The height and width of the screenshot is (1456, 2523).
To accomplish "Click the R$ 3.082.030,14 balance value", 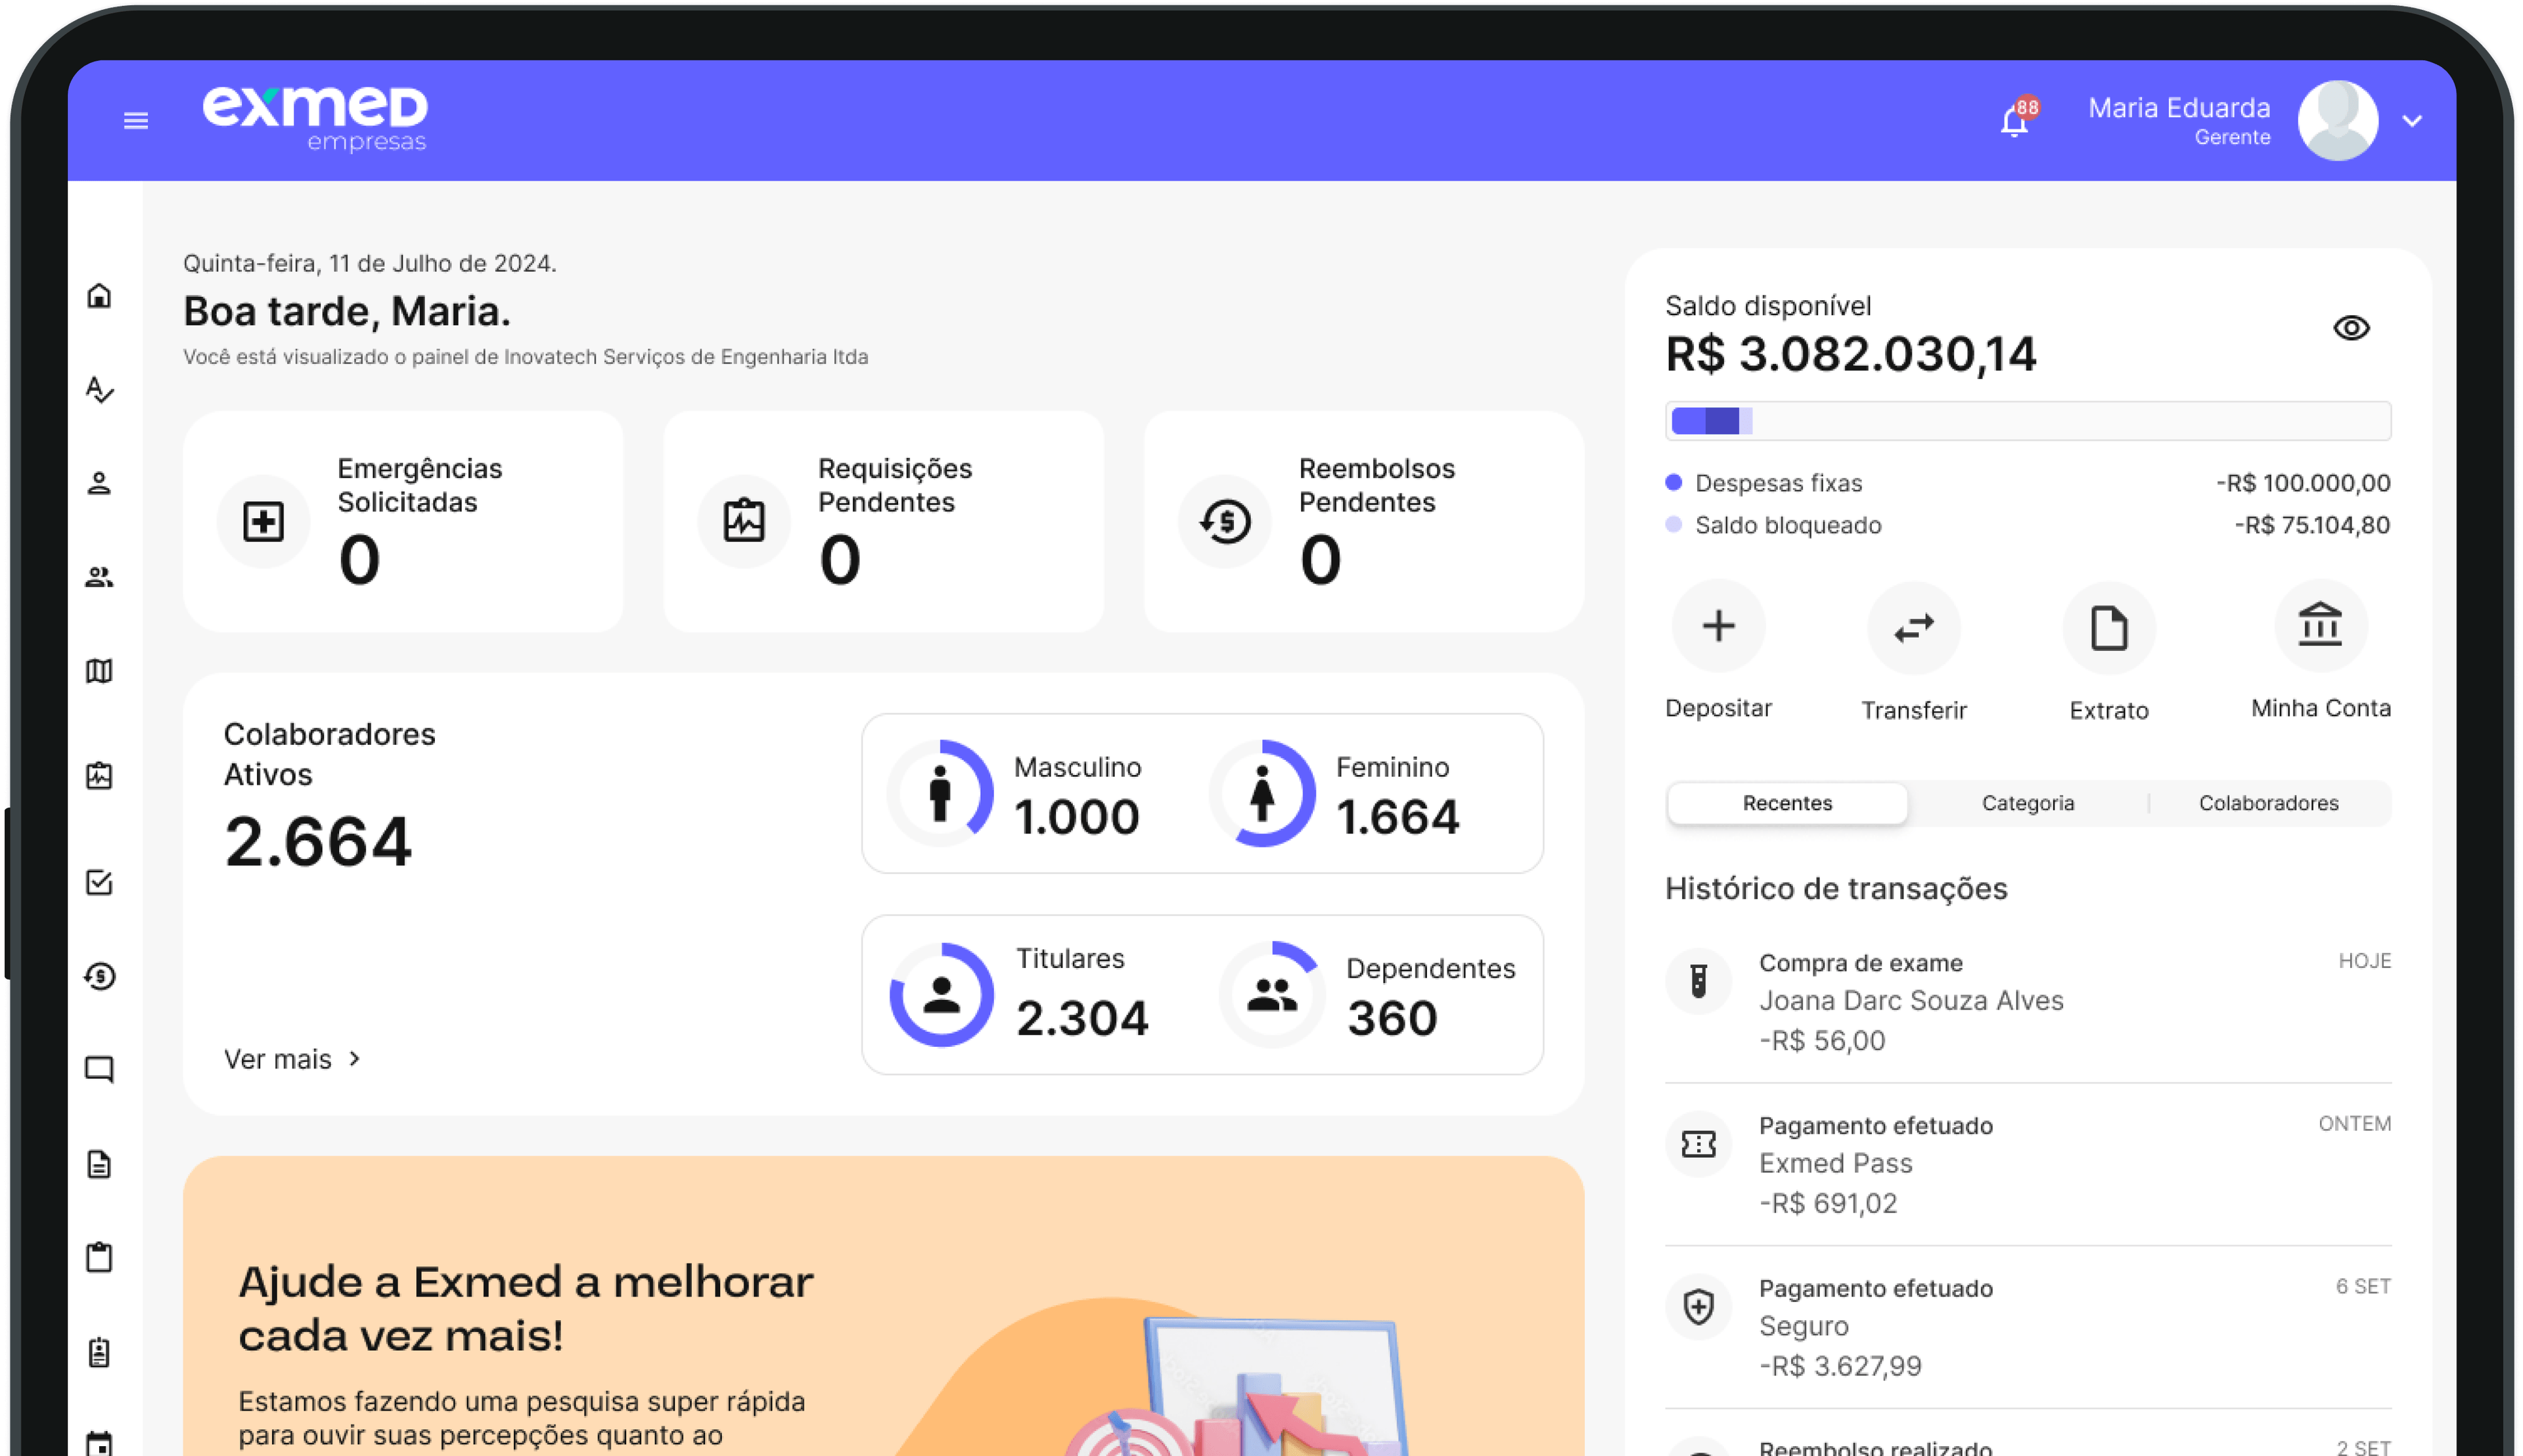I will click(x=1850, y=354).
